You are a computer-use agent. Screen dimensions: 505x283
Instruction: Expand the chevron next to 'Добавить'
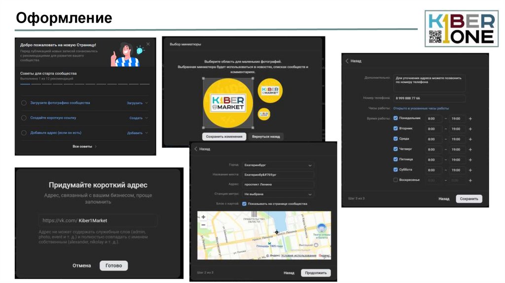point(146,133)
